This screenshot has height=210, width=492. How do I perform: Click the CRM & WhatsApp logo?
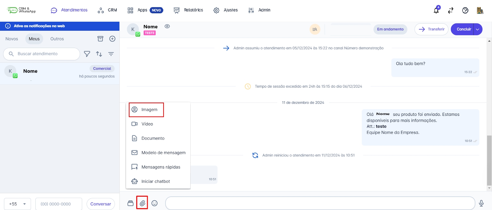[21, 10]
